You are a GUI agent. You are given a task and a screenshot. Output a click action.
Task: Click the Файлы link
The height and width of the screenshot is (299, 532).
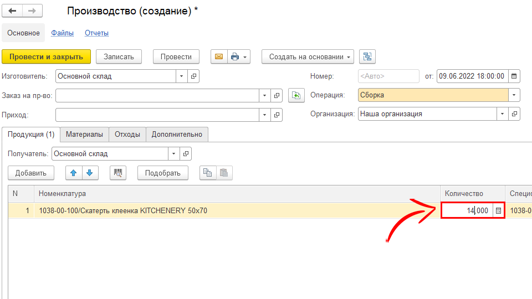(x=62, y=33)
